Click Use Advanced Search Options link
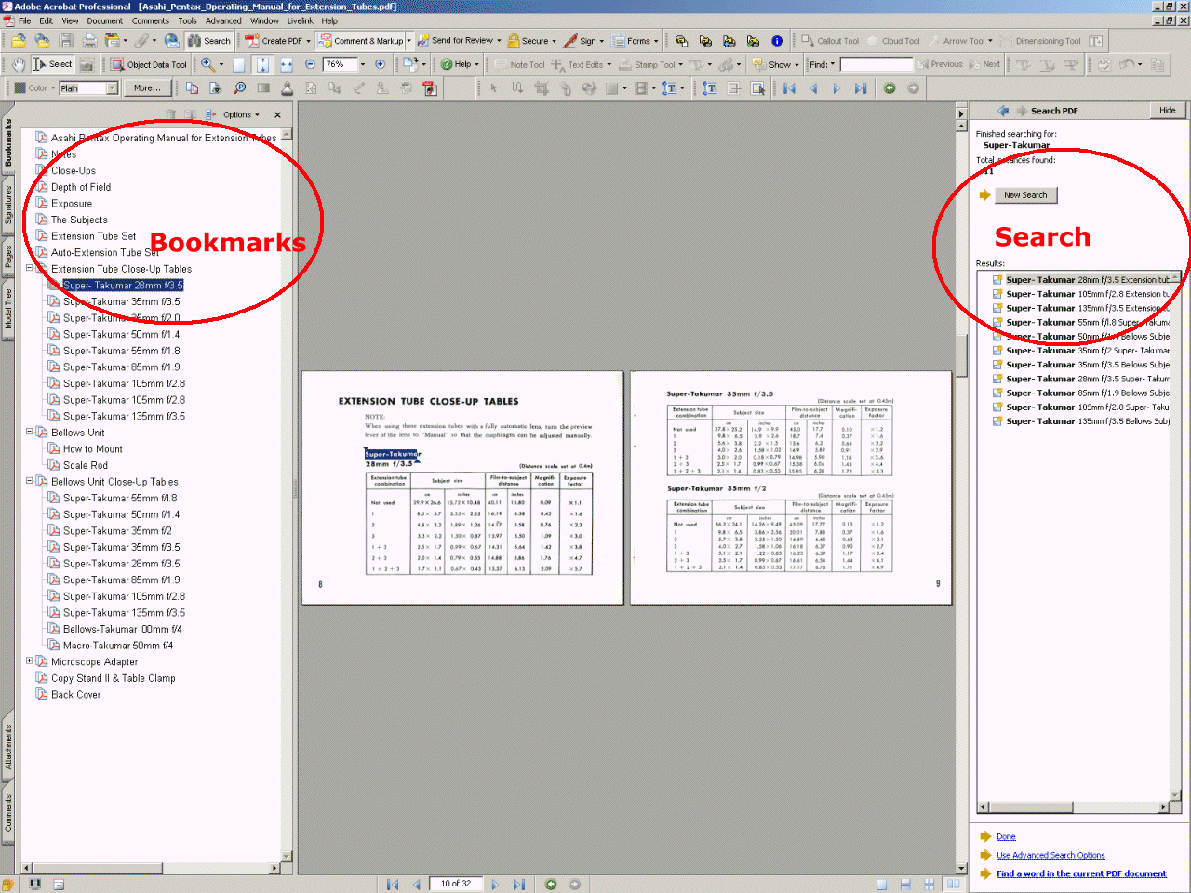This screenshot has height=893, width=1191. tap(1050, 855)
